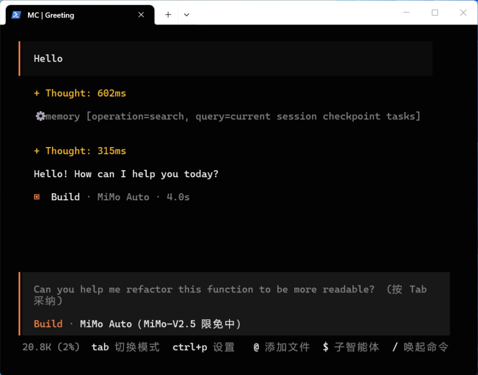
Task: Minimize the terminal window
Action: pyautogui.click(x=406, y=13)
